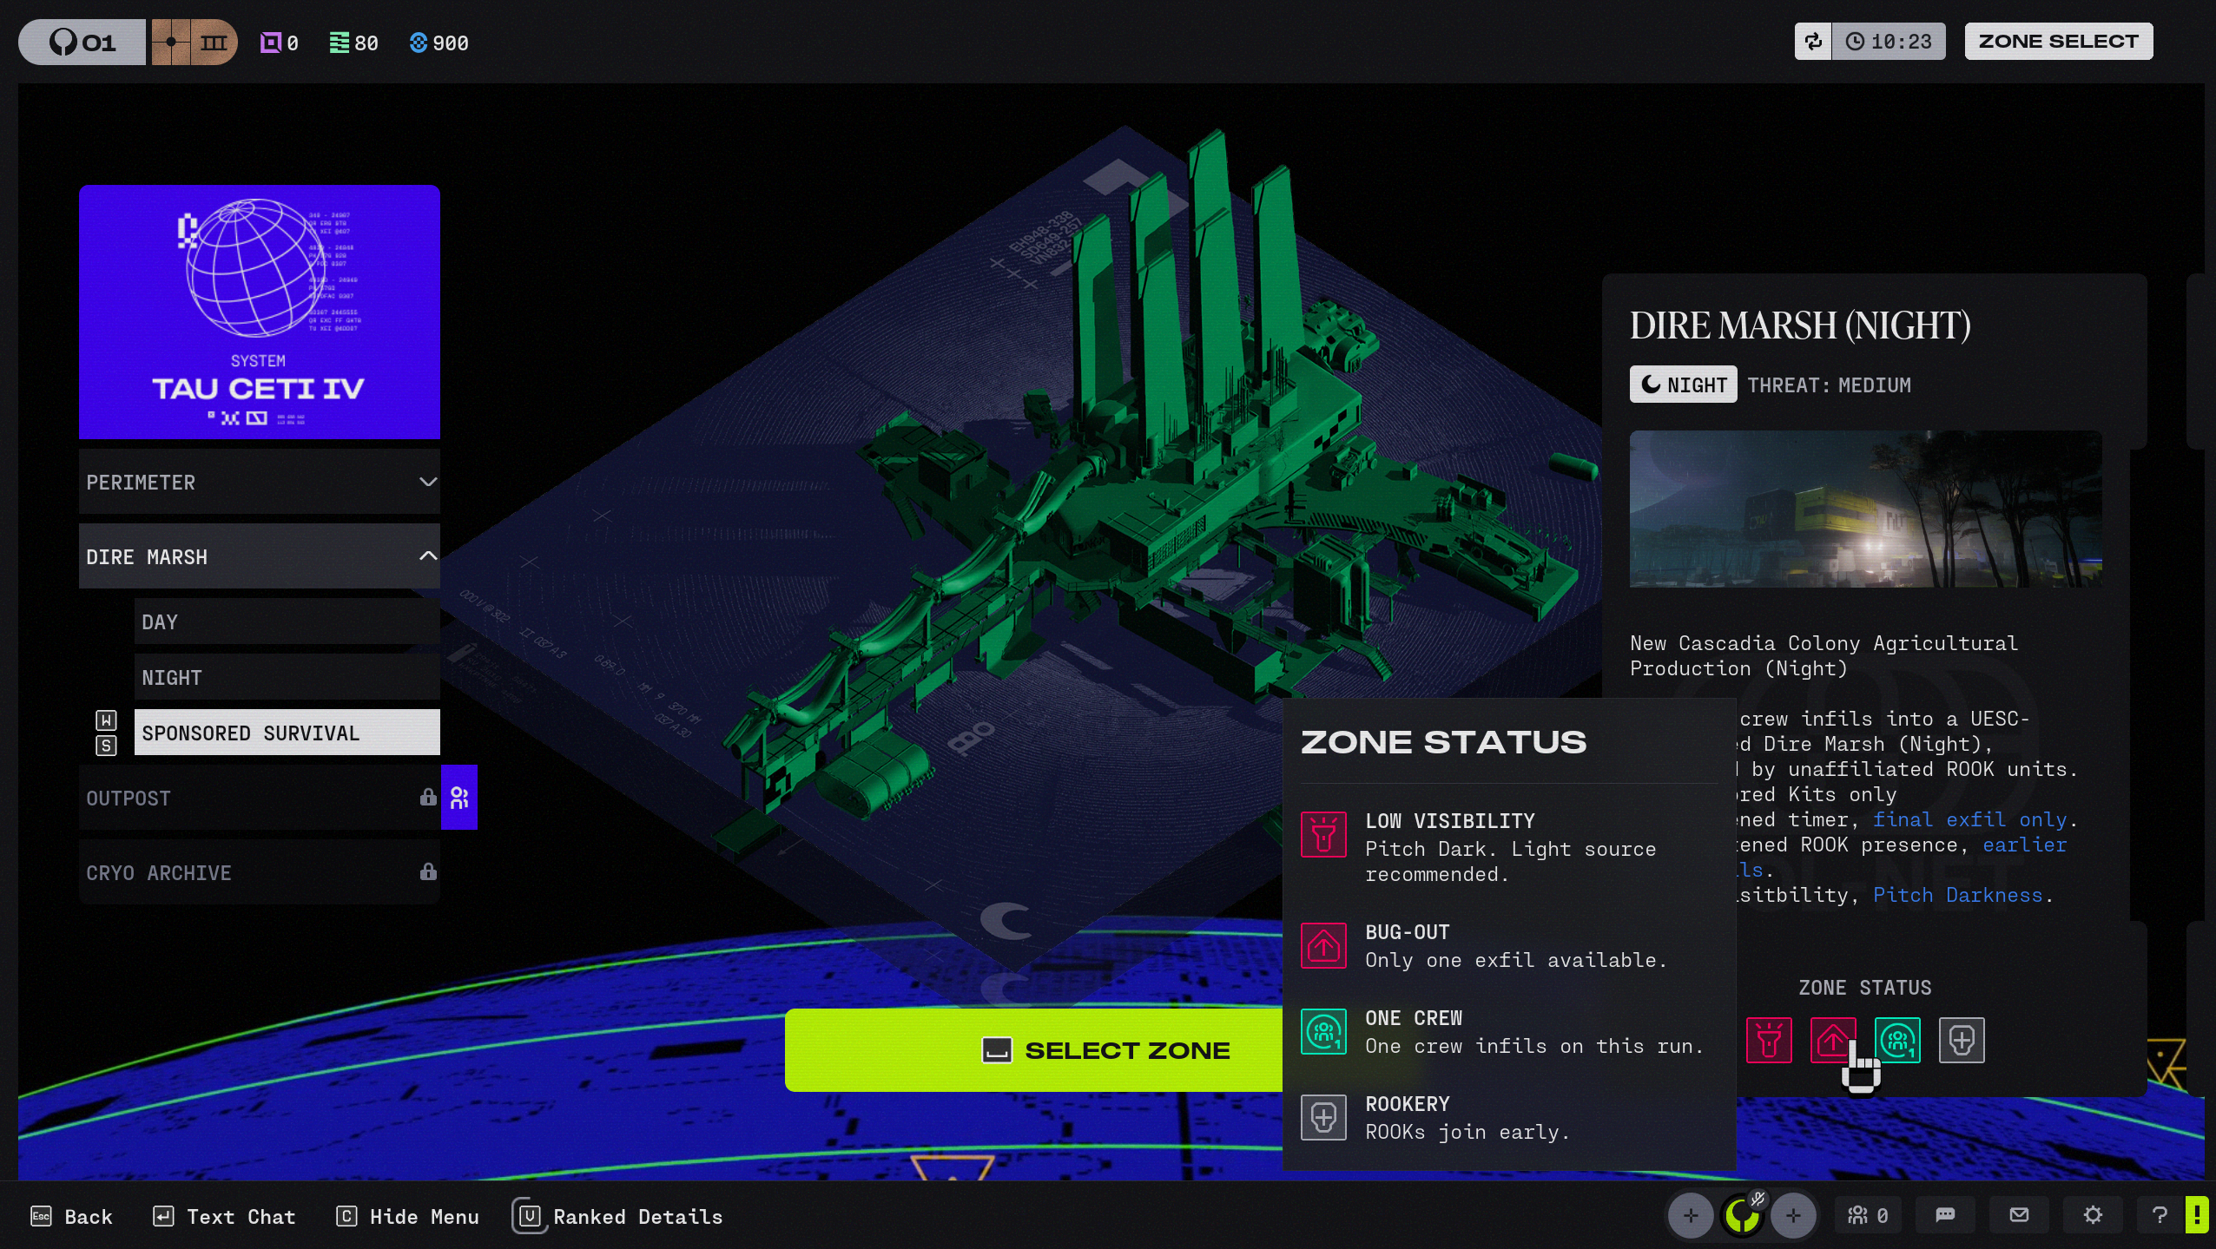This screenshot has width=2216, height=1249.
Task: Click the Bug-Out exfil icon in tooltip
Action: coord(1323,945)
